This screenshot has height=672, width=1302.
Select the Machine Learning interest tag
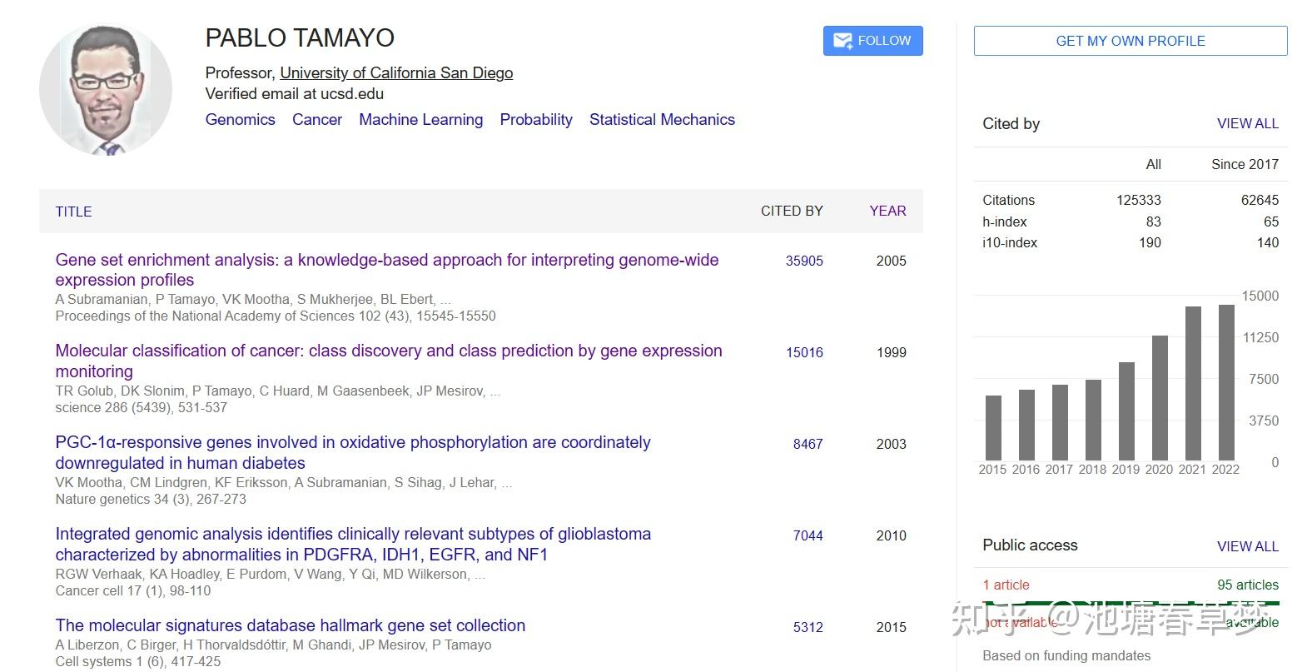[420, 120]
